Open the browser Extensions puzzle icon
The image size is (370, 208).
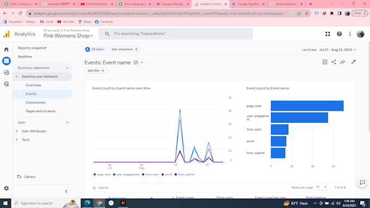332,14
